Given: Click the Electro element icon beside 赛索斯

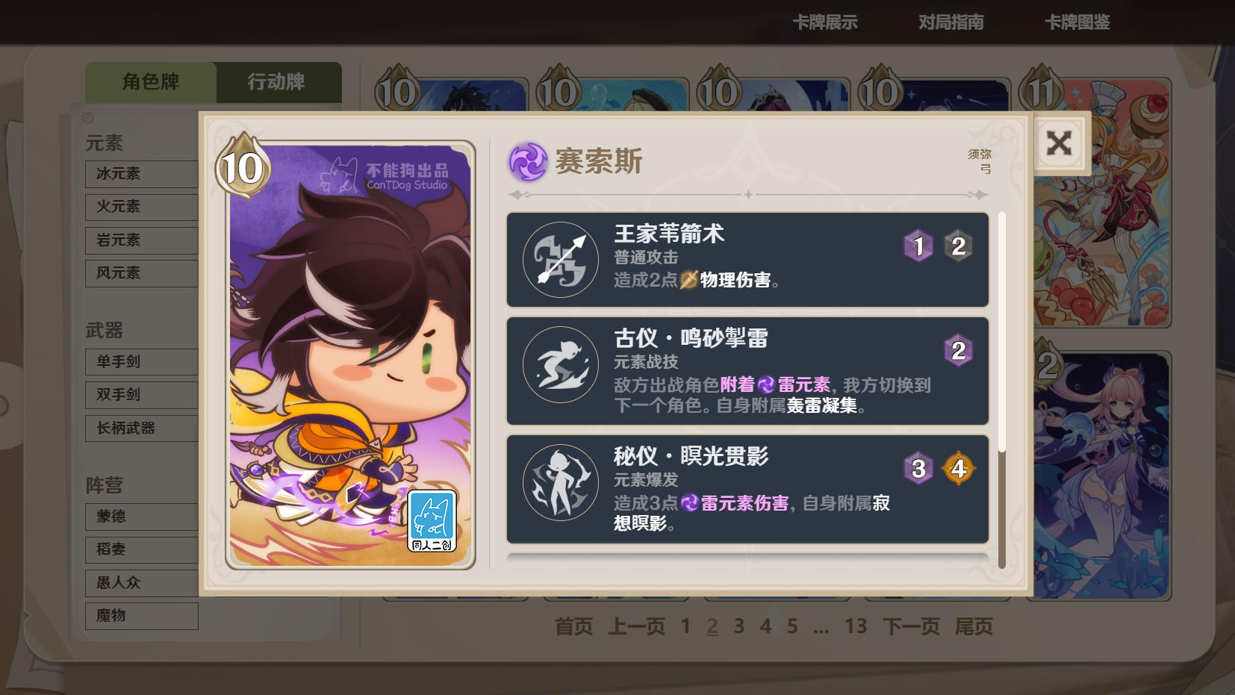Looking at the screenshot, I should [529, 162].
